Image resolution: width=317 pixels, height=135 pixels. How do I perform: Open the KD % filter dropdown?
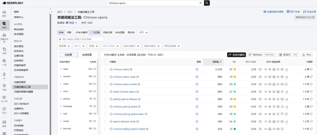tap(80, 46)
